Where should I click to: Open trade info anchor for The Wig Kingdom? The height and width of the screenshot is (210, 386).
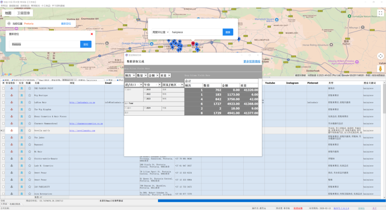pyautogui.click(x=11, y=109)
